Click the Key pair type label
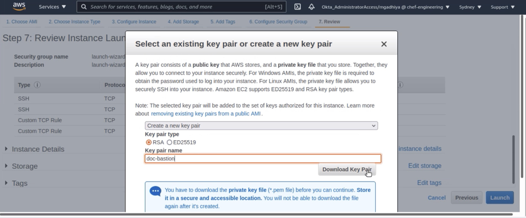 pyautogui.click(x=162, y=134)
